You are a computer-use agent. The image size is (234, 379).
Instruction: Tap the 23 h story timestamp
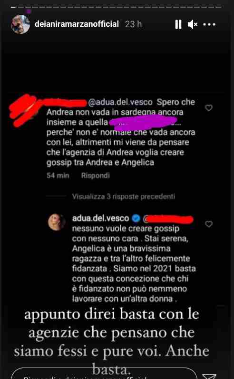pos(133,24)
